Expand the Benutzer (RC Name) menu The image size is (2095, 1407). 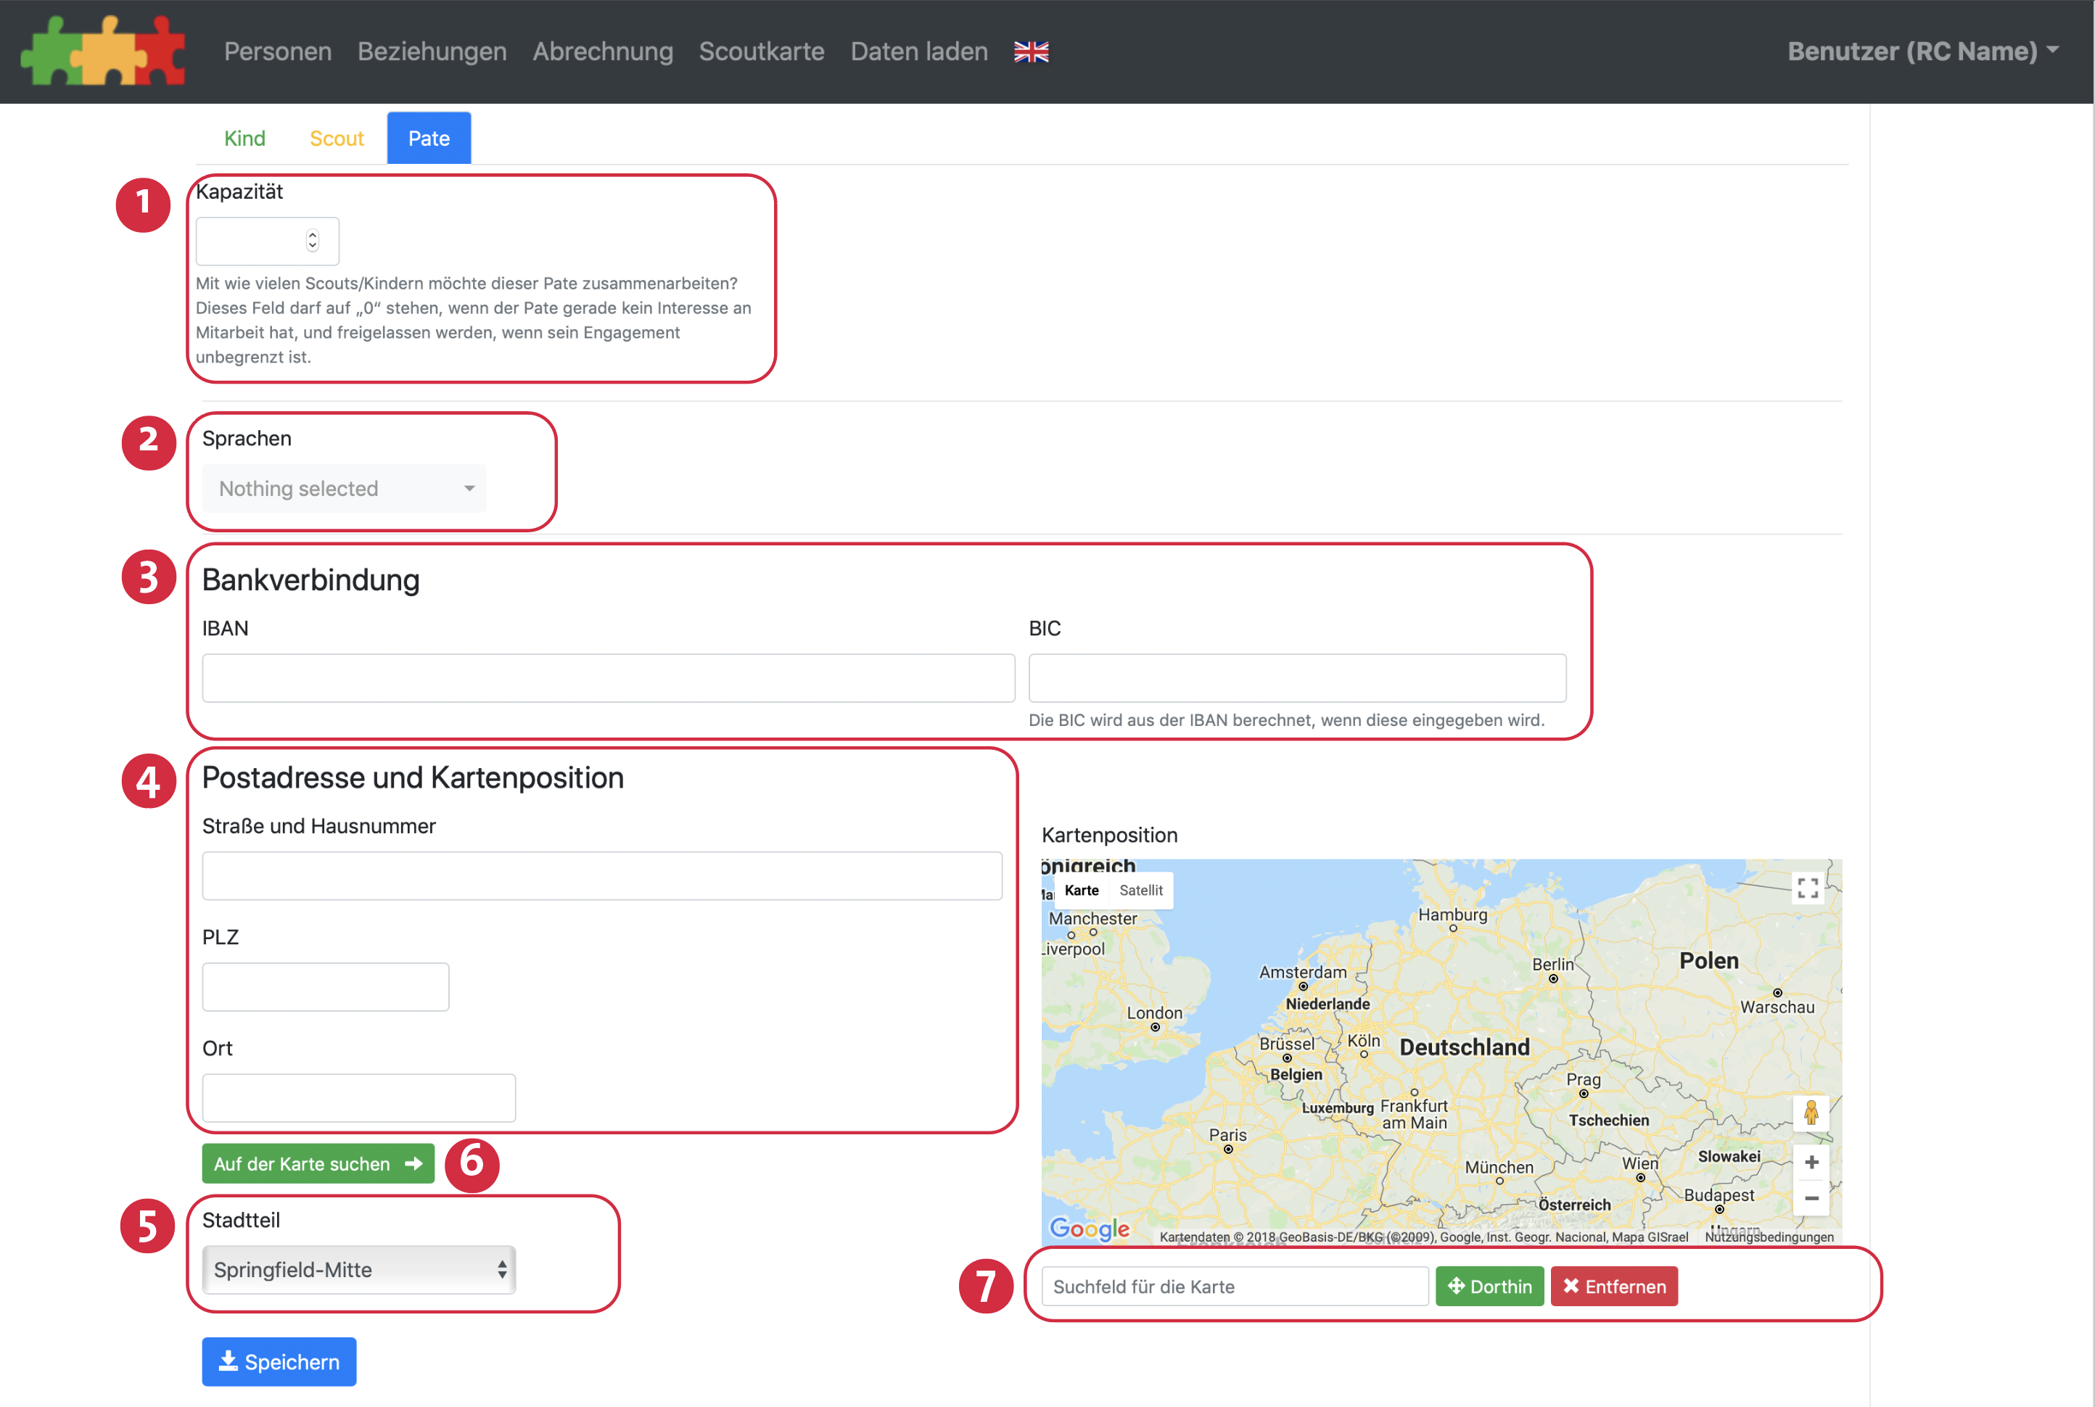click(x=1922, y=51)
